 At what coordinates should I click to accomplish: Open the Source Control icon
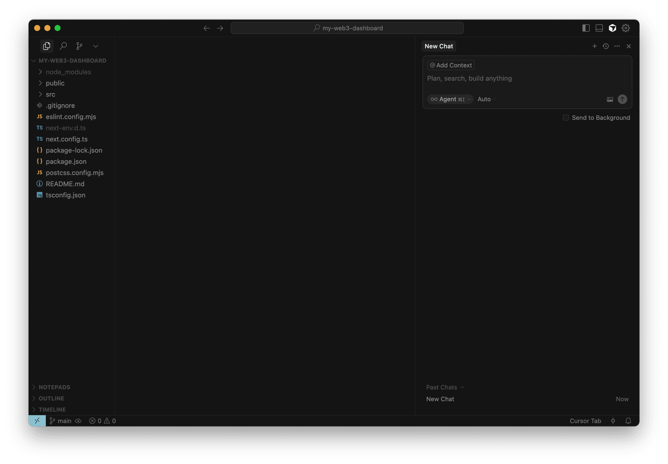point(79,46)
